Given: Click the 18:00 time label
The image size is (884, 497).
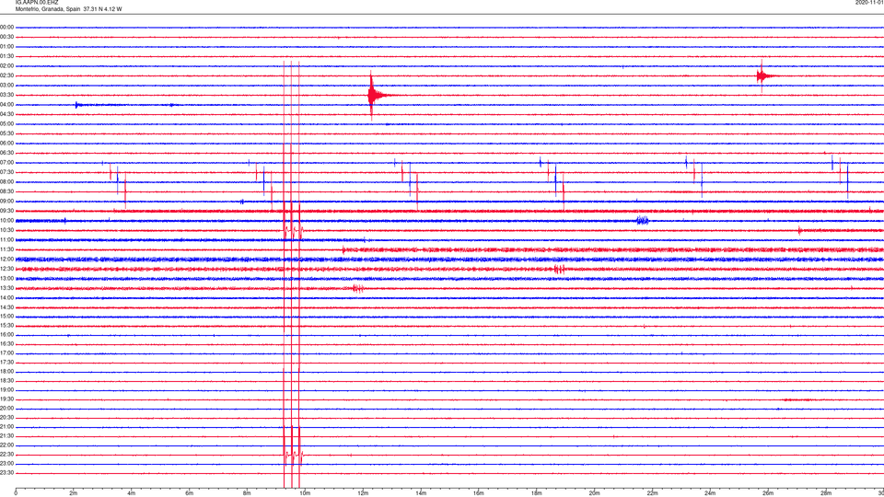Looking at the screenshot, I should (x=6, y=371).
